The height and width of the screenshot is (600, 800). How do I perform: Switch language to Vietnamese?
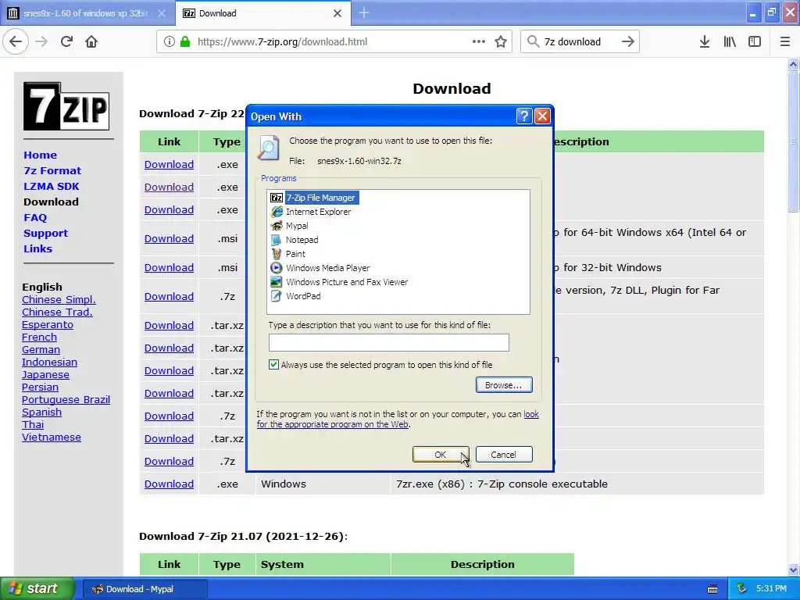pyautogui.click(x=52, y=437)
